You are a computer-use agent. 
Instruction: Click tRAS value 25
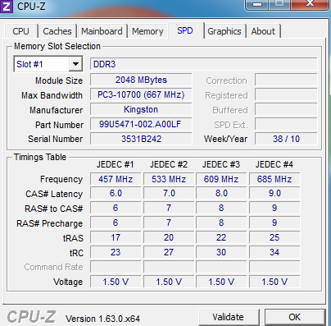[274, 237]
